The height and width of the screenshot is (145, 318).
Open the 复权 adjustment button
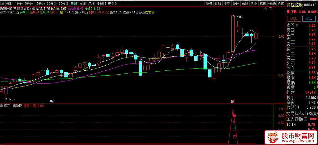pos(209,4)
